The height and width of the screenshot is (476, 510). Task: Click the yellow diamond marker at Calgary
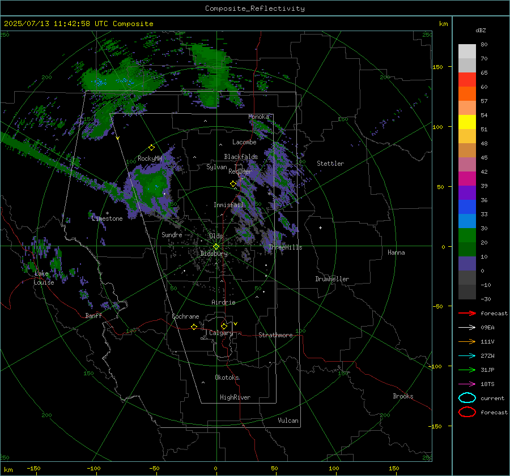(x=224, y=326)
